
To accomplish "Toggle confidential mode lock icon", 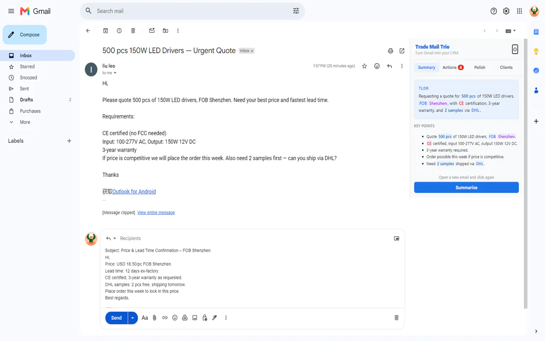I will coord(205,318).
